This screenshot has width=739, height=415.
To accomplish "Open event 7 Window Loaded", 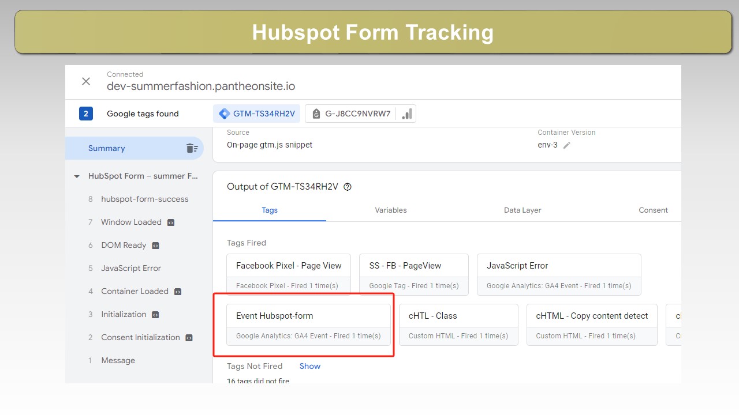I will (x=131, y=222).
